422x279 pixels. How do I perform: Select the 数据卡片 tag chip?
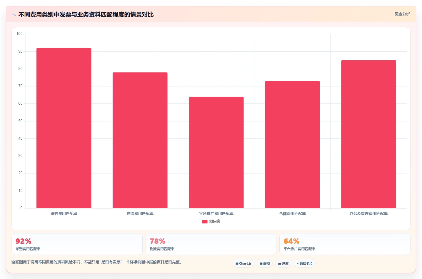[305, 263]
